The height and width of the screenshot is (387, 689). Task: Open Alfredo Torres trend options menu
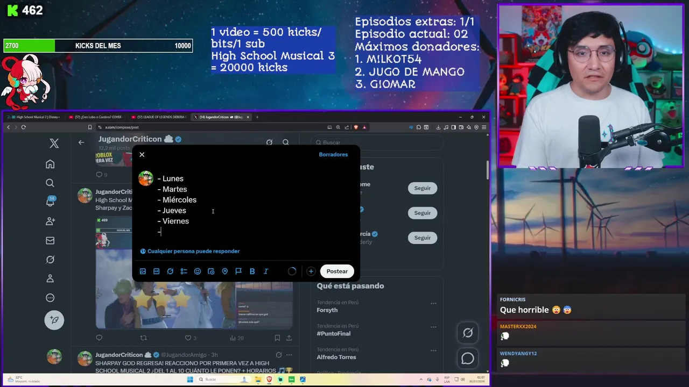(x=433, y=350)
